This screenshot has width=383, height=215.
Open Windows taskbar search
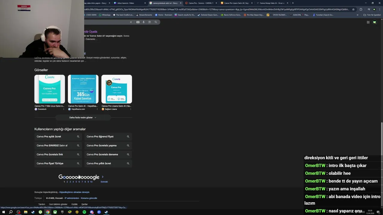(x=11, y=212)
